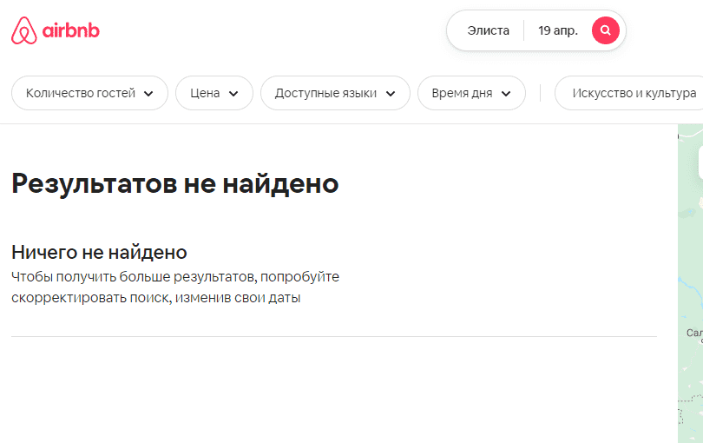This screenshot has height=443, width=703.
Task: Click the airbnb wordmark text
Action: (72, 31)
